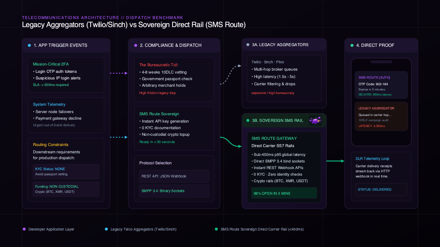Click 'OTP Code: 902-184' in phone notification
This screenshot has width=440, height=247.
click(373, 84)
